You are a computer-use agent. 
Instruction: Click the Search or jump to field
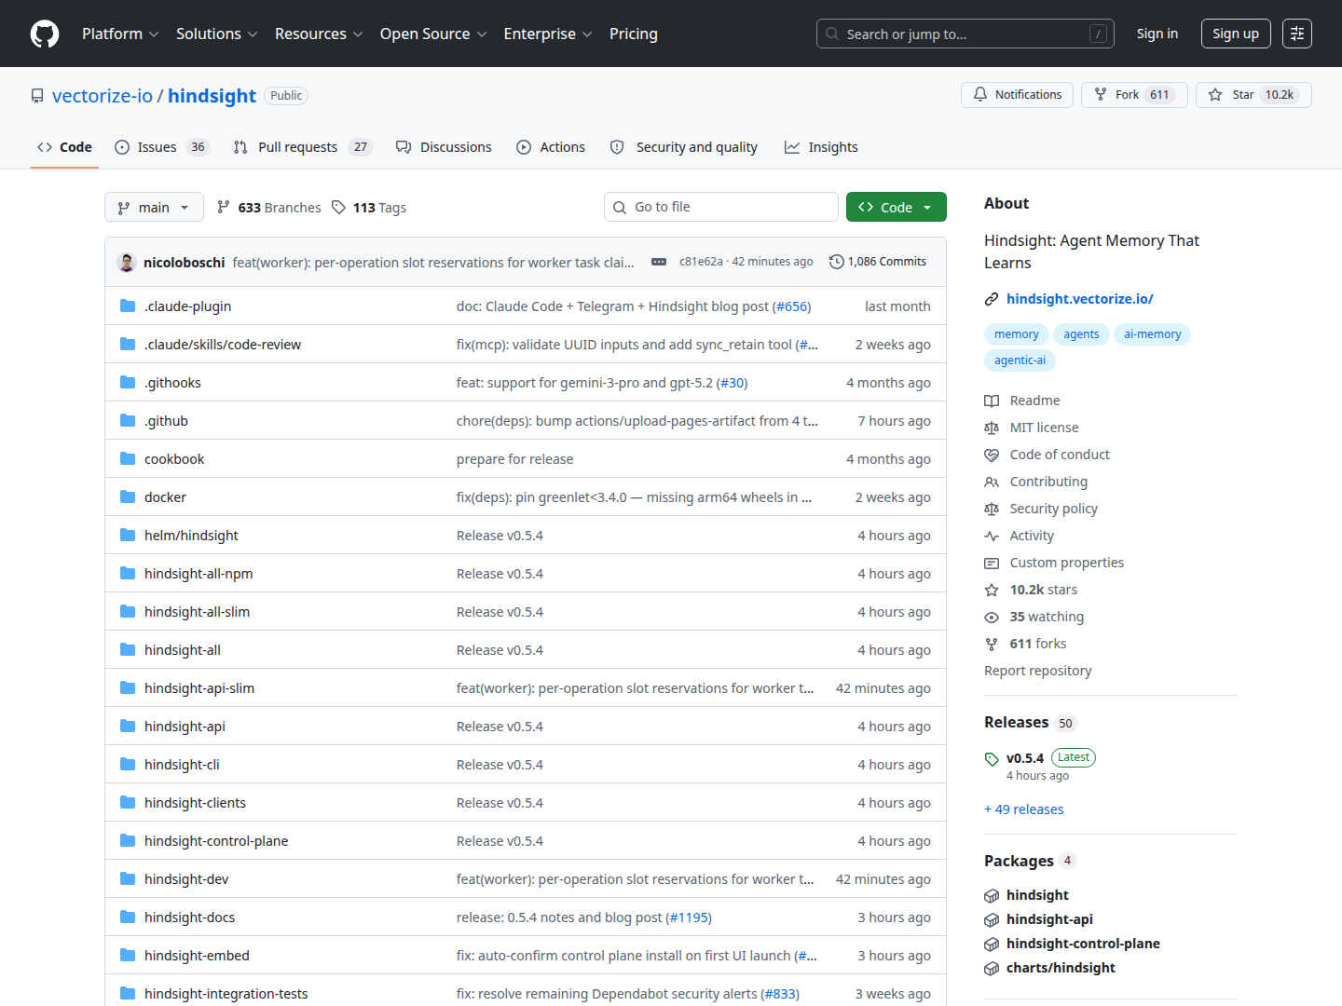[965, 34]
